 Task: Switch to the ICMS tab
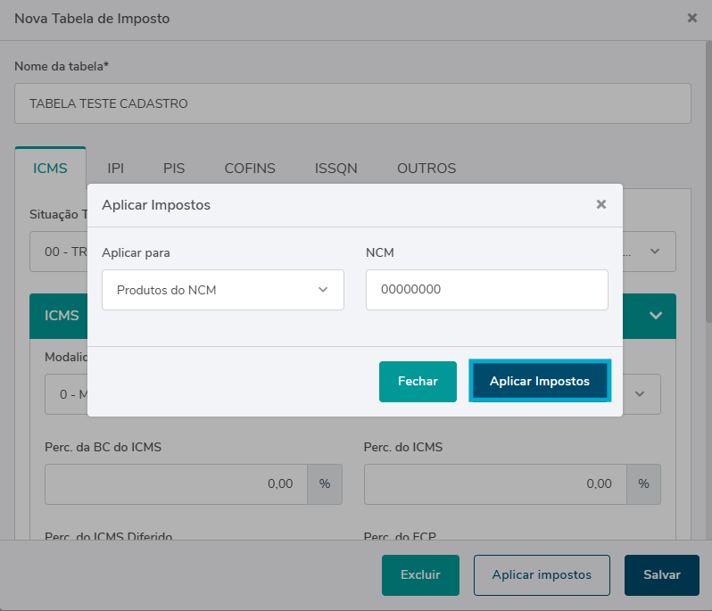(50, 168)
